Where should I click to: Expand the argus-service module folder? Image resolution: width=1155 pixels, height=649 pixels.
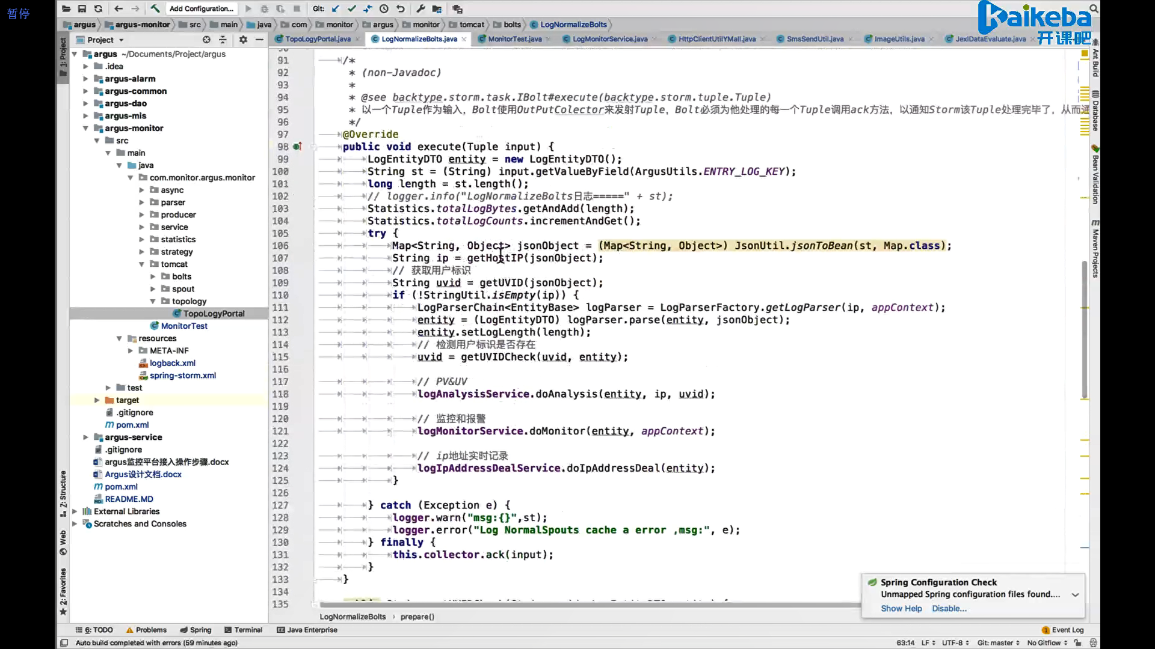click(85, 437)
